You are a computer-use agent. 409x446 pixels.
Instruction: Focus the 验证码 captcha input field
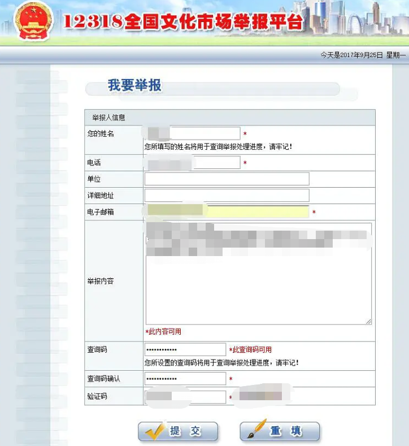[x=185, y=397]
